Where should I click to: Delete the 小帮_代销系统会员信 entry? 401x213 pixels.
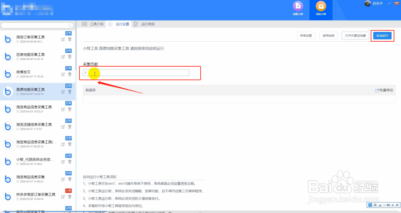[70, 162]
